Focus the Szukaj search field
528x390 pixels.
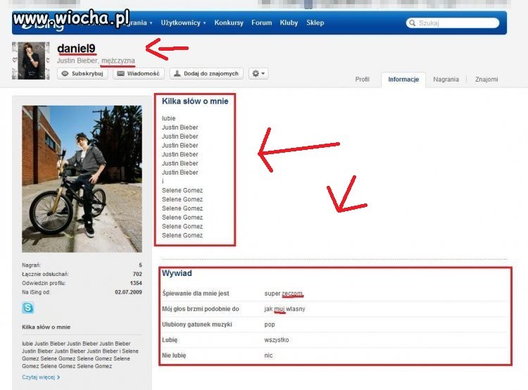tap(453, 23)
